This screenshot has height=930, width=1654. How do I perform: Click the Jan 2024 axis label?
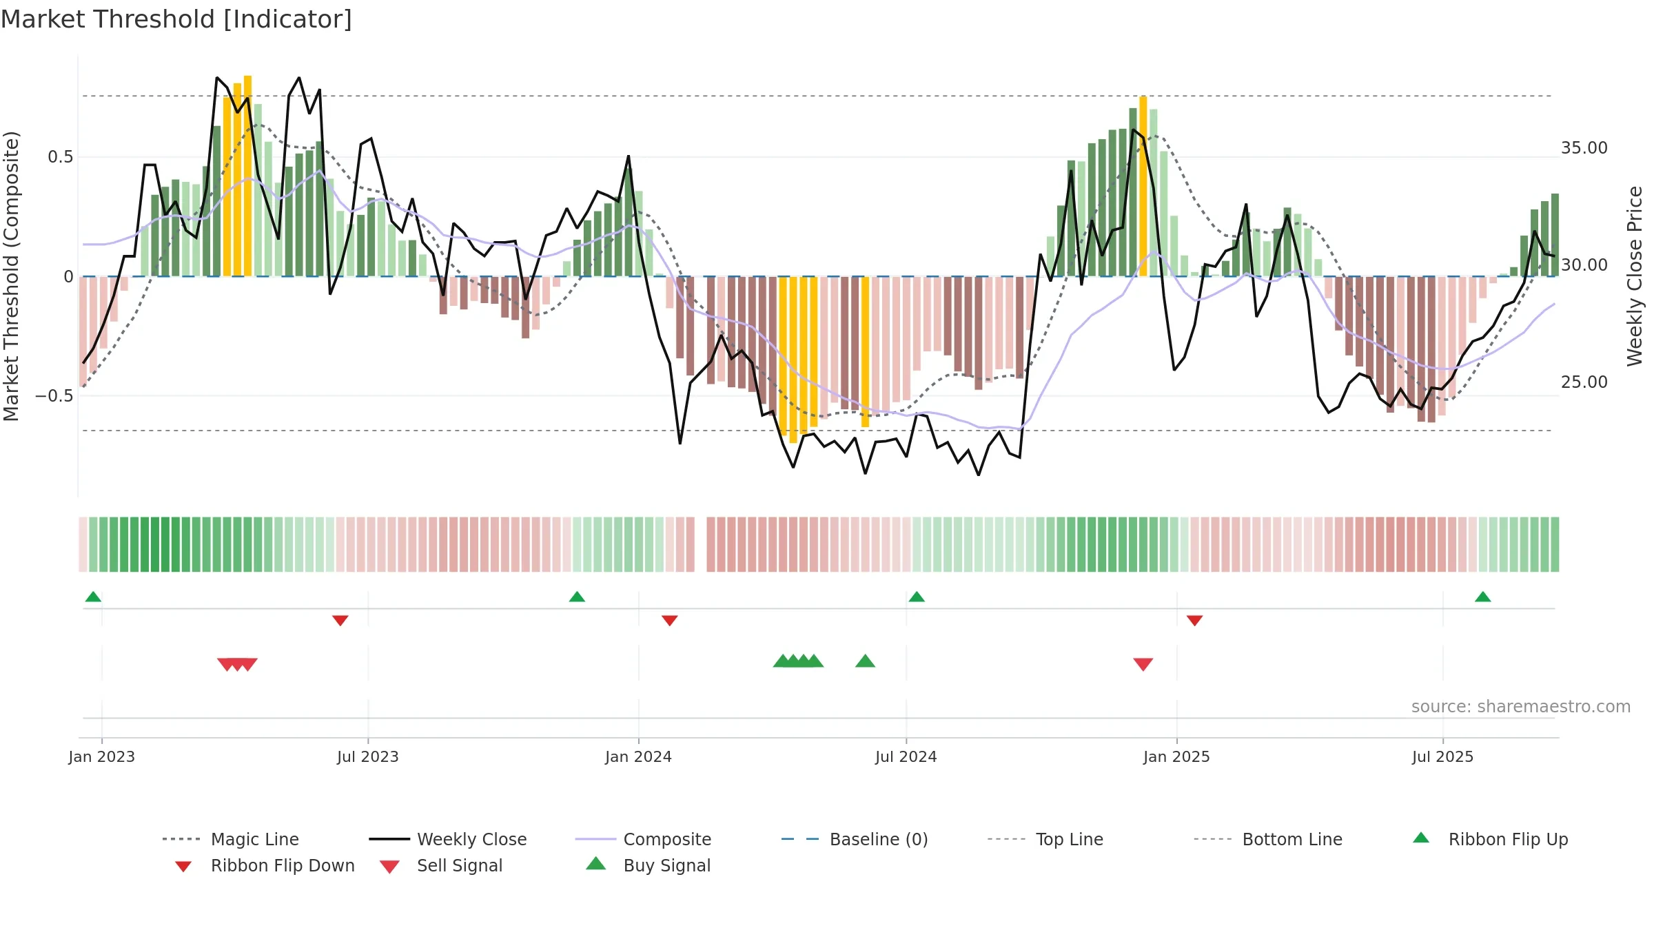[639, 757]
